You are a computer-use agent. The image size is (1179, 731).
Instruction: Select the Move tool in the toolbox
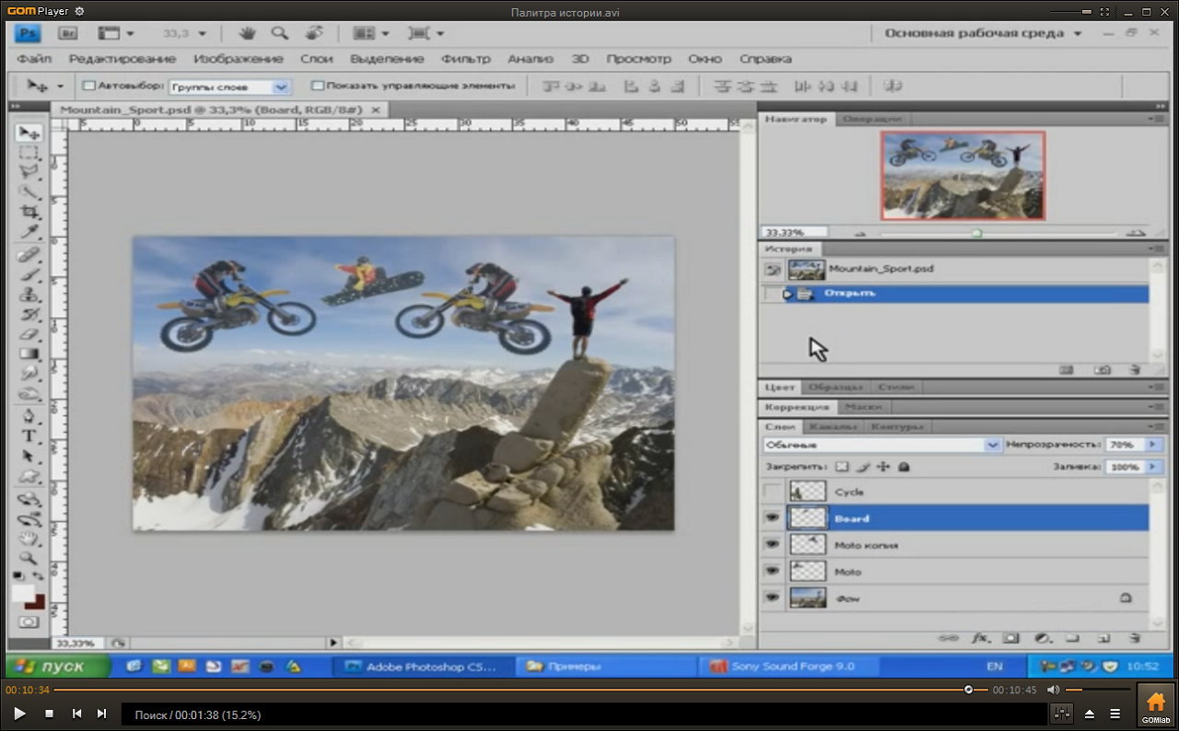(29, 133)
